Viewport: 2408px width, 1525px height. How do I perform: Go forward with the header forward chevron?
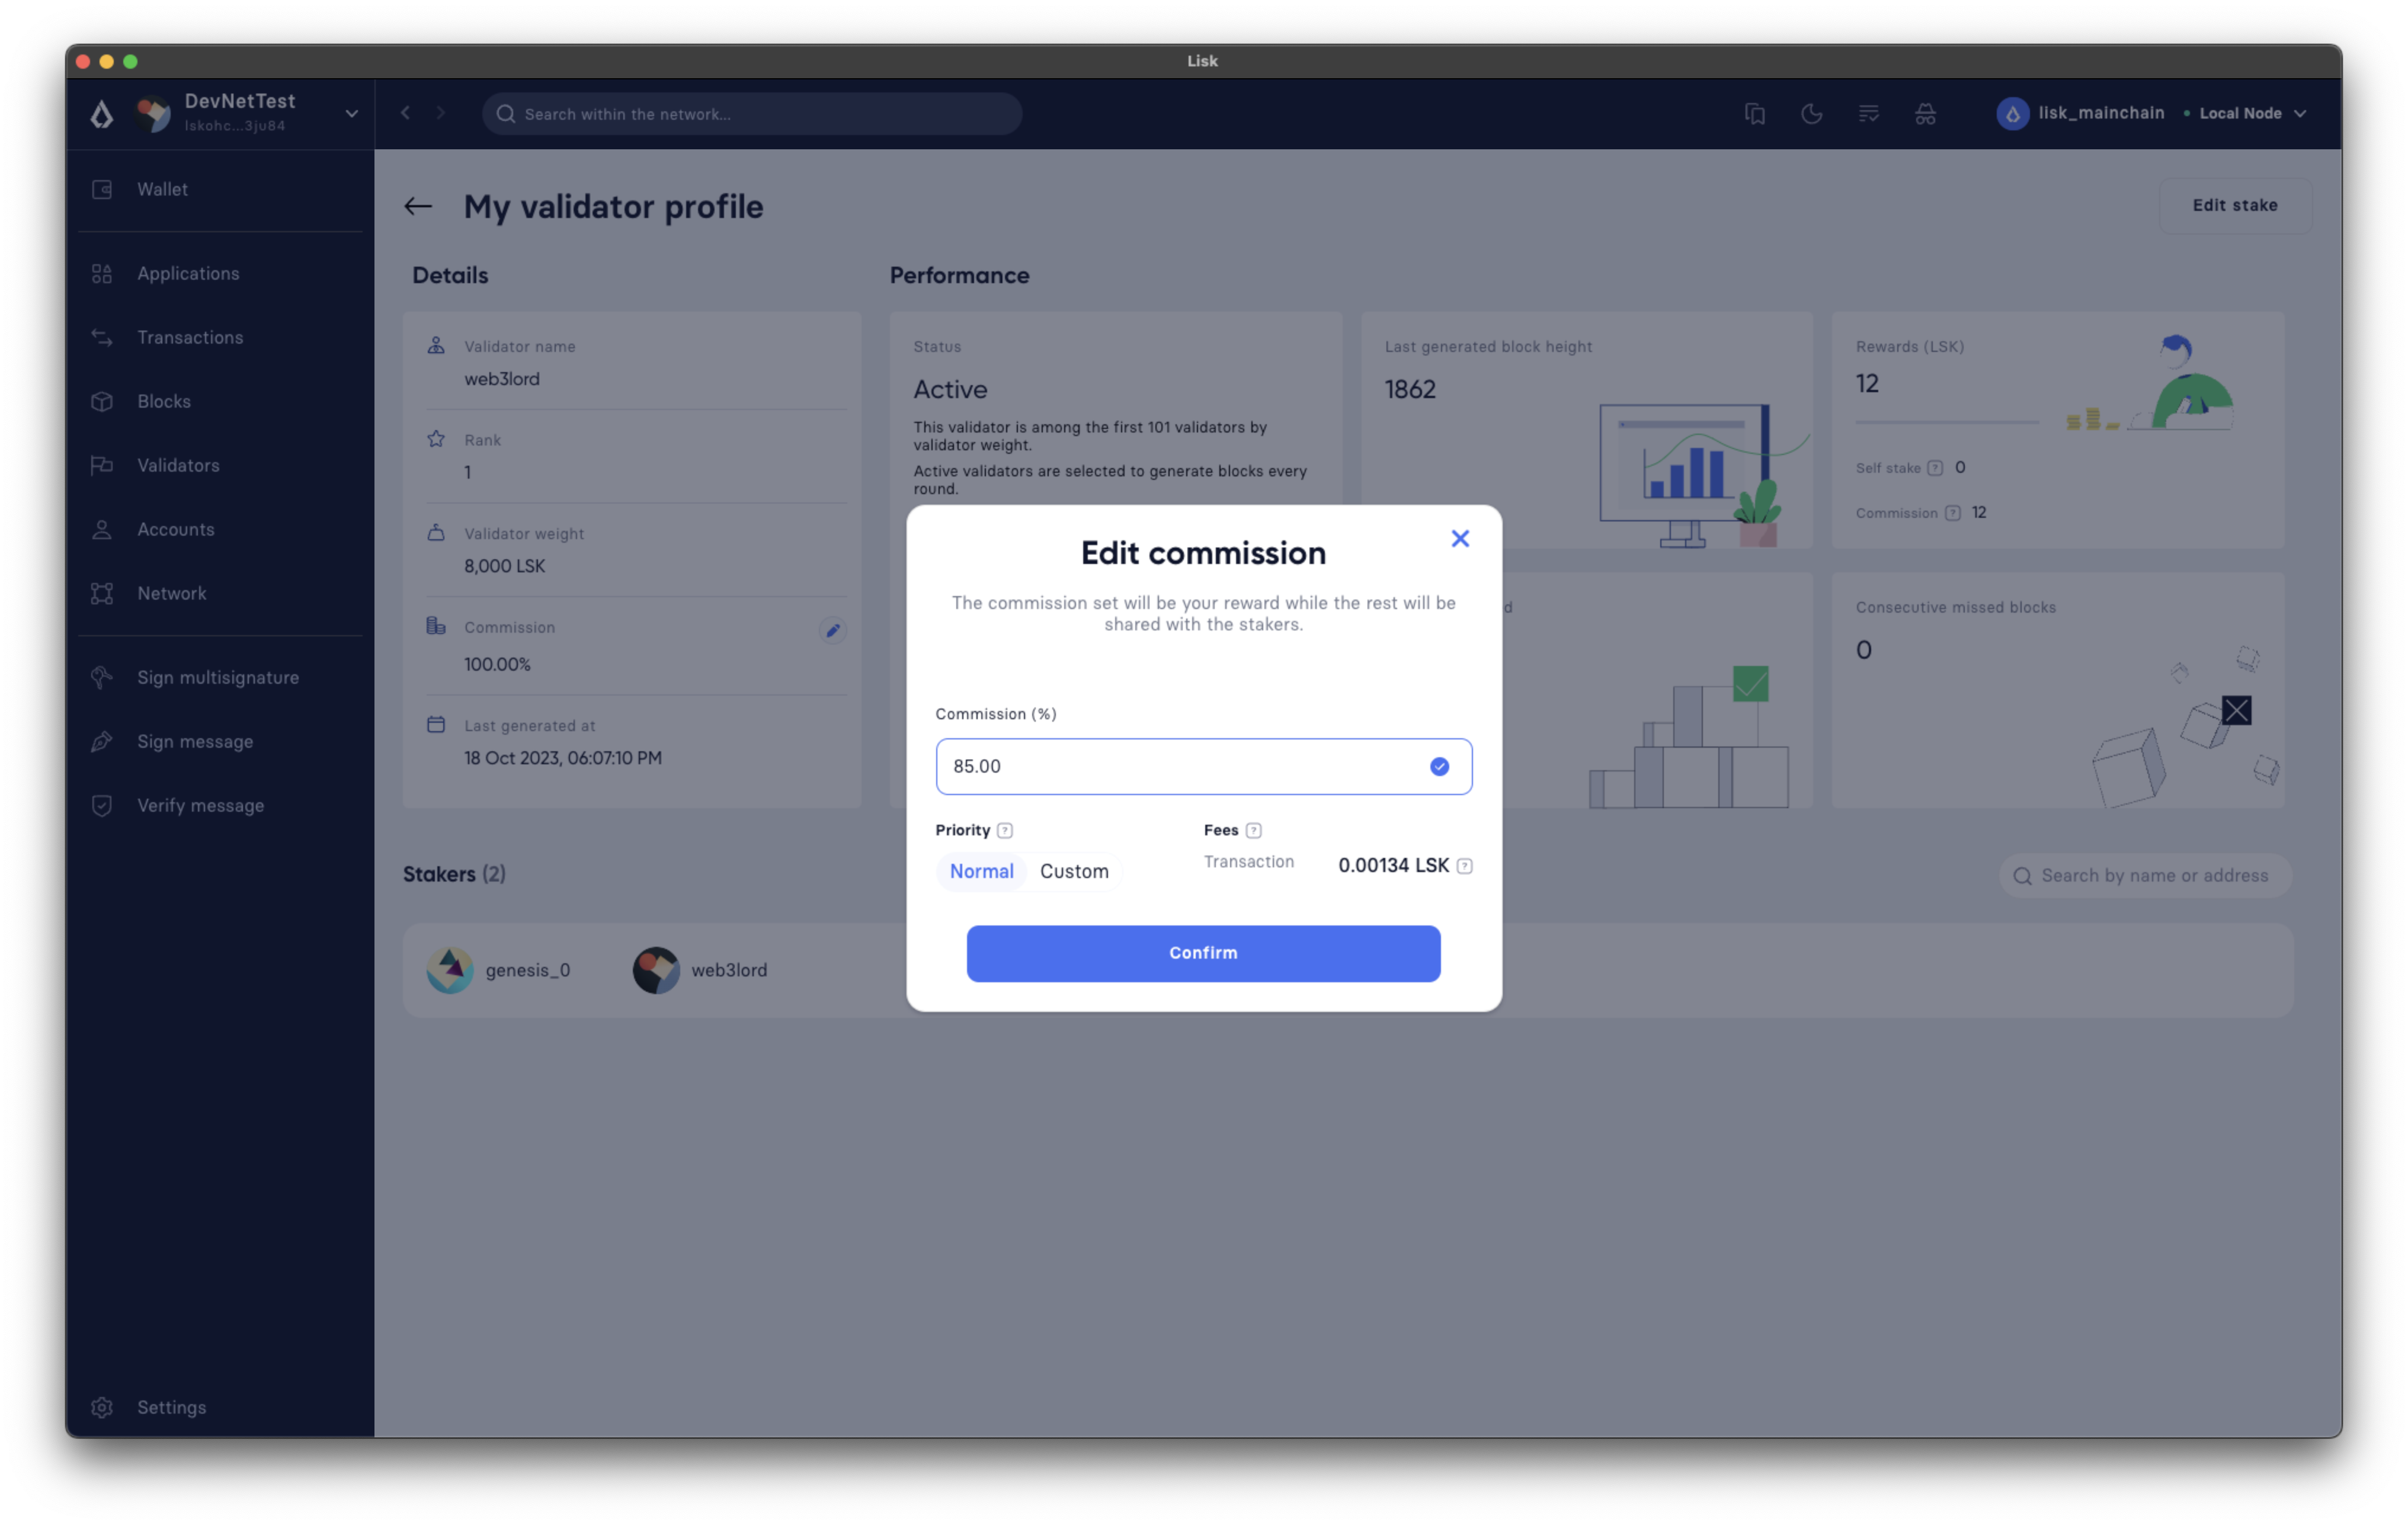pyautogui.click(x=441, y=113)
